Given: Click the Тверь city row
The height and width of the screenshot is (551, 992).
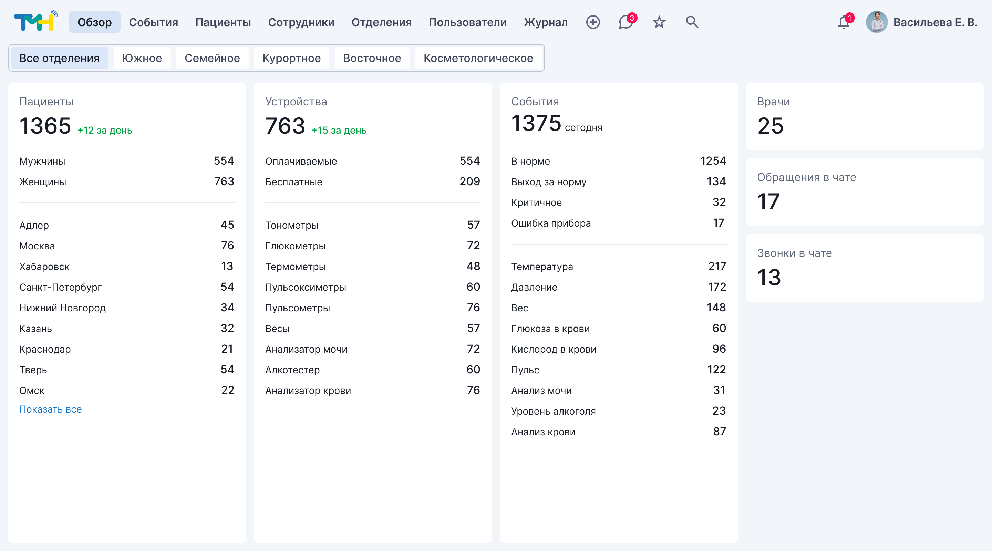Looking at the screenshot, I should [x=127, y=370].
